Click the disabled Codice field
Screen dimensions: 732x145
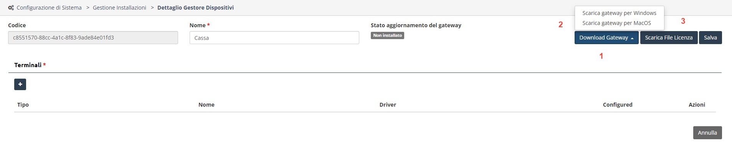coord(93,38)
